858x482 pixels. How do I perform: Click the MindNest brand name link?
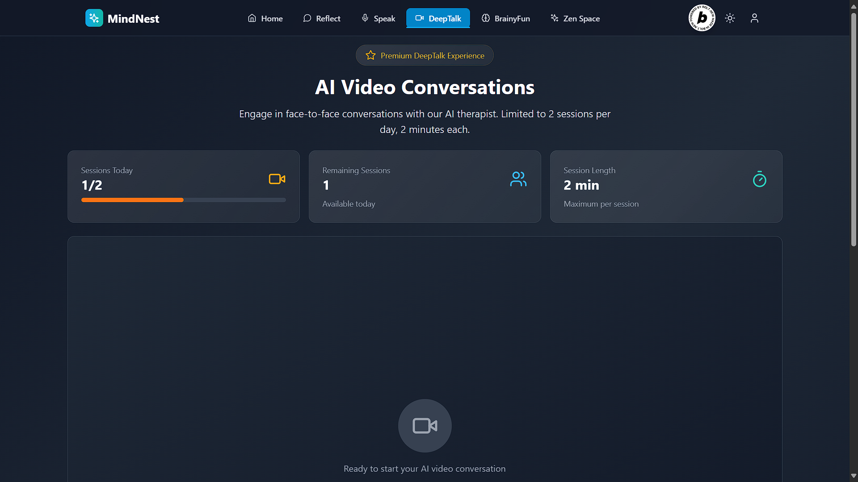coord(133,19)
